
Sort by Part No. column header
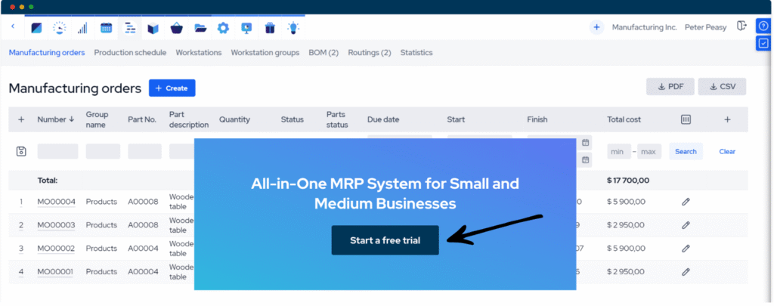click(x=142, y=119)
